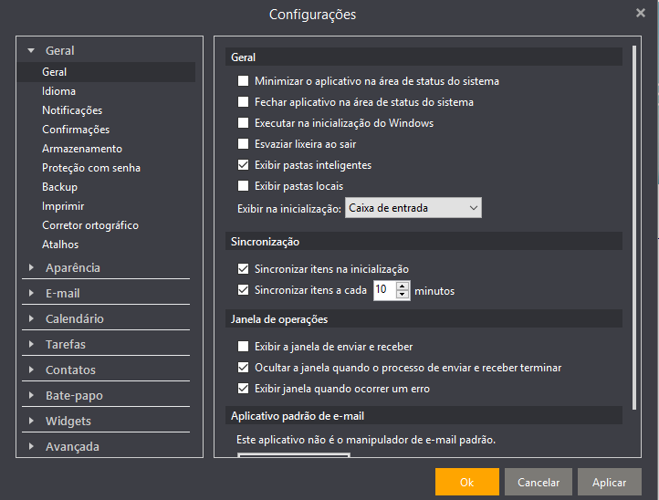Enable Minimizar o aplicativo na área de status
The width and height of the screenshot is (659, 500).
[243, 80]
